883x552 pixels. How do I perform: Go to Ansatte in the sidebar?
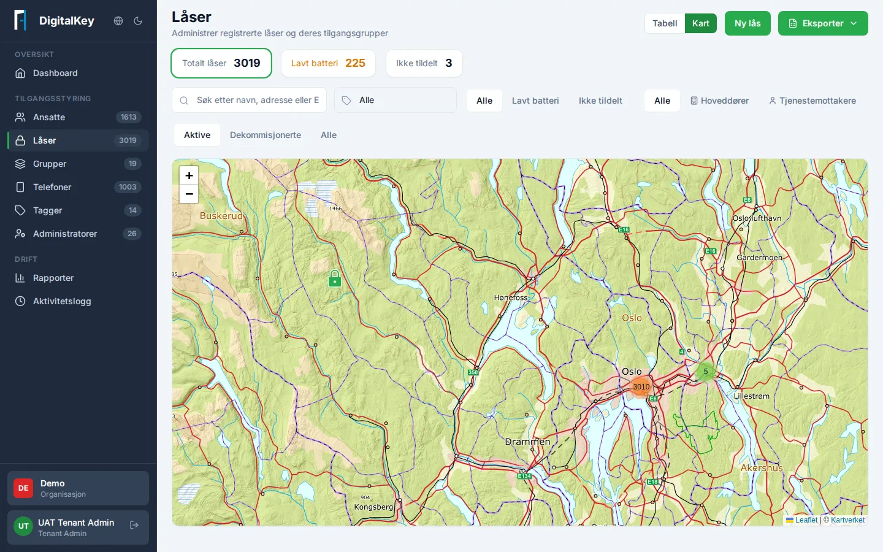[78, 117]
